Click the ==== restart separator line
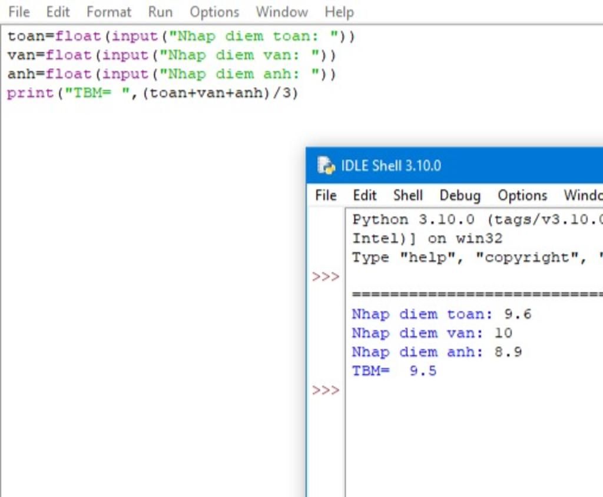This screenshot has height=497, width=603. pyautogui.click(x=477, y=295)
